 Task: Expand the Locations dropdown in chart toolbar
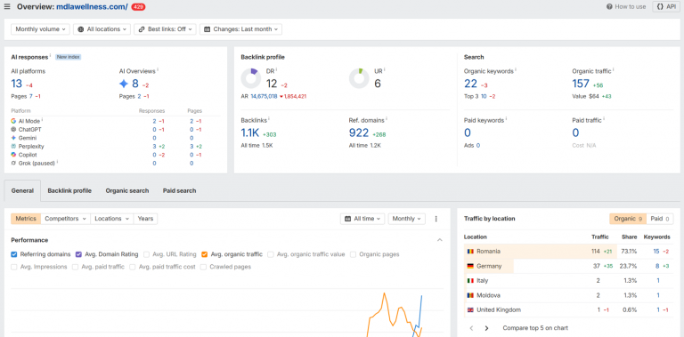point(111,219)
